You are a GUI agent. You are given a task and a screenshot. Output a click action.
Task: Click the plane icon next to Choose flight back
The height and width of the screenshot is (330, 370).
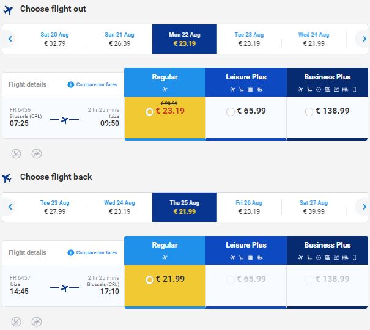tap(7, 178)
